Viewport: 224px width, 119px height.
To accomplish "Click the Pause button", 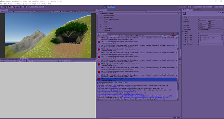I will [109, 7].
